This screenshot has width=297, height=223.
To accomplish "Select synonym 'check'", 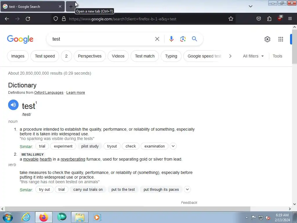I will [131, 146].
